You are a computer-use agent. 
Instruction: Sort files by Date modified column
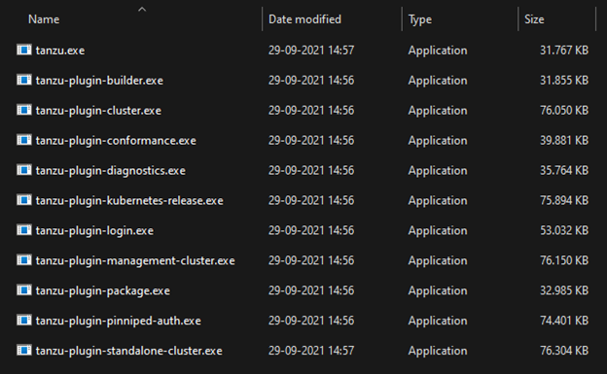pyautogui.click(x=304, y=19)
